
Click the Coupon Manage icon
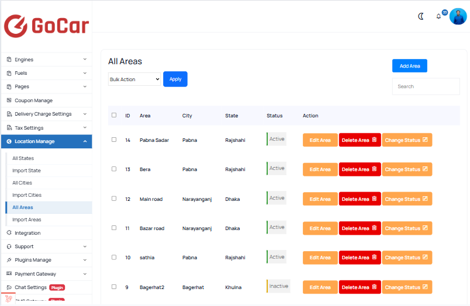point(9,100)
